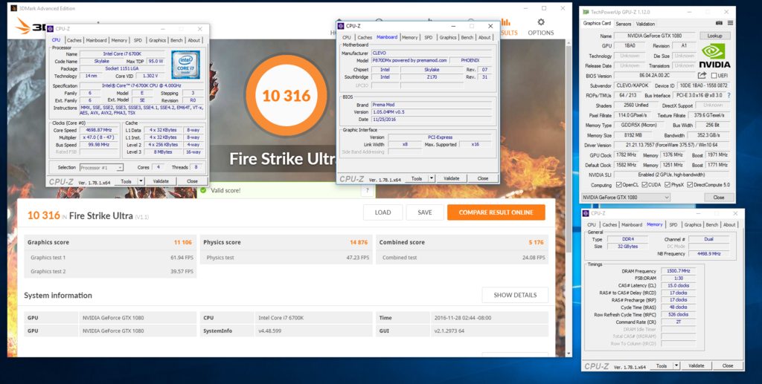Open Graphics tab in CPU-Z Mainboard window
Image resolution: width=762 pixels, height=384 pixels.
click(447, 37)
